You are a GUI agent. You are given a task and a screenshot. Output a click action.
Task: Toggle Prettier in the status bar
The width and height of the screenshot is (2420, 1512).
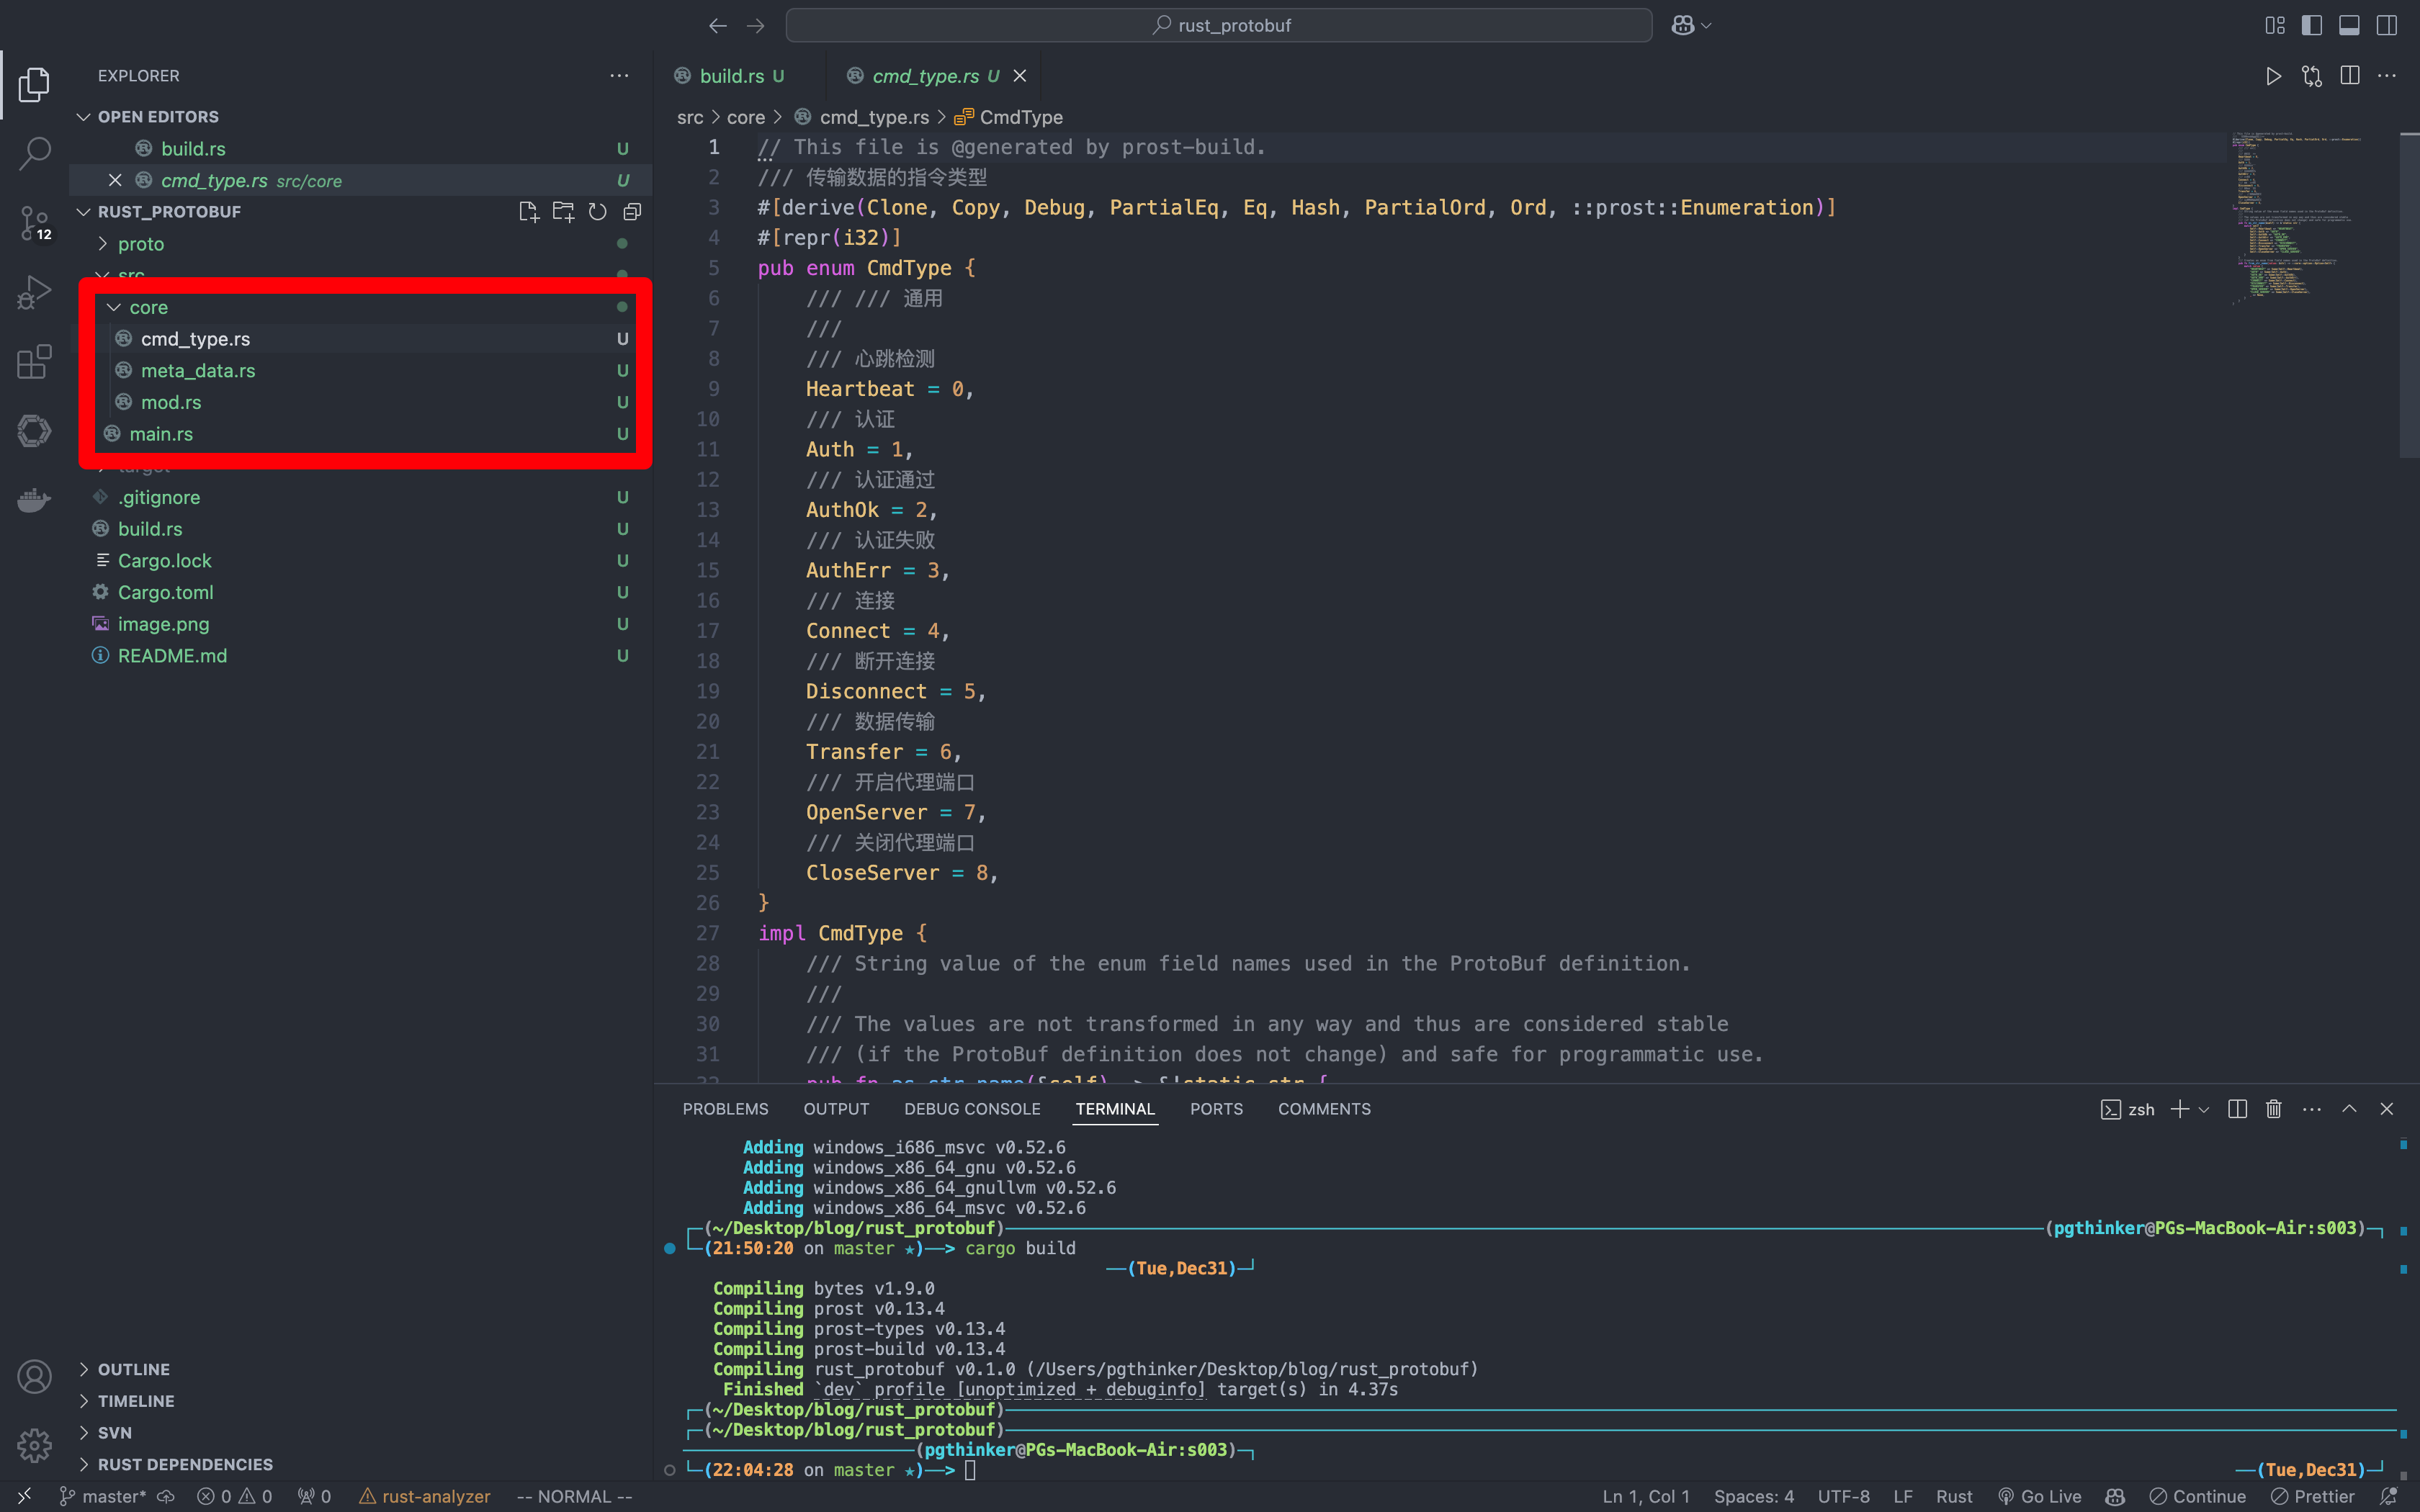click(2312, 1496)
